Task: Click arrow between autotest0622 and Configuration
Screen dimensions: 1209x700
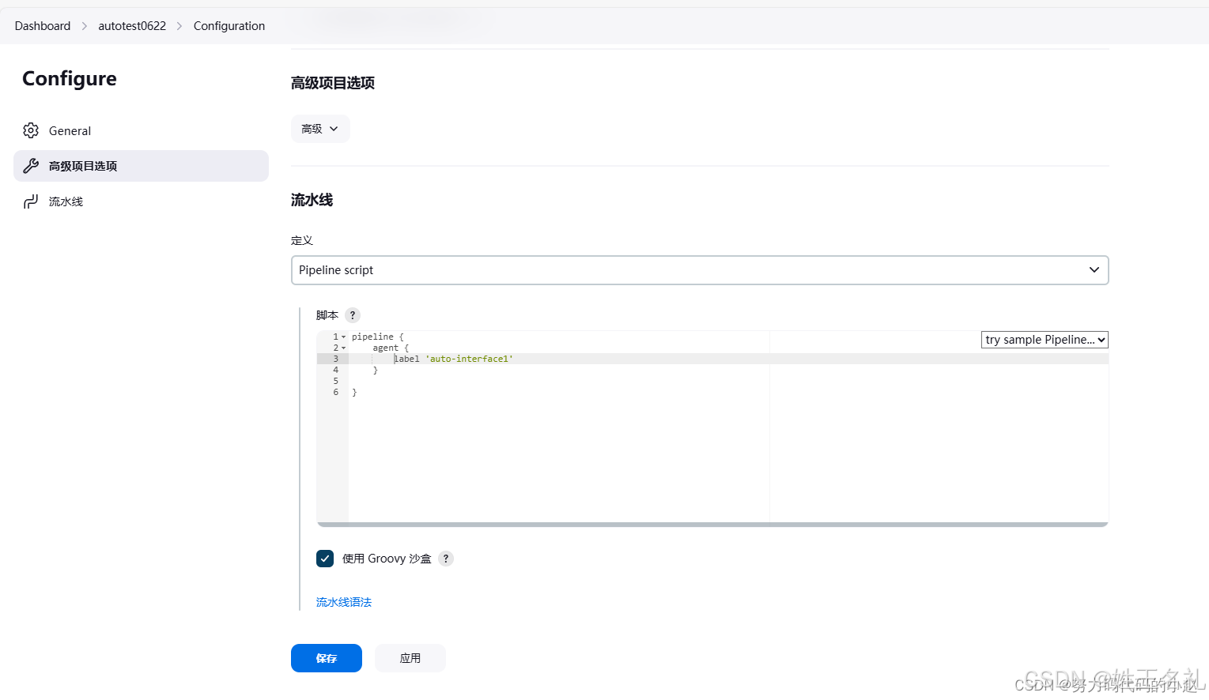Action: (x=179, y=26)
